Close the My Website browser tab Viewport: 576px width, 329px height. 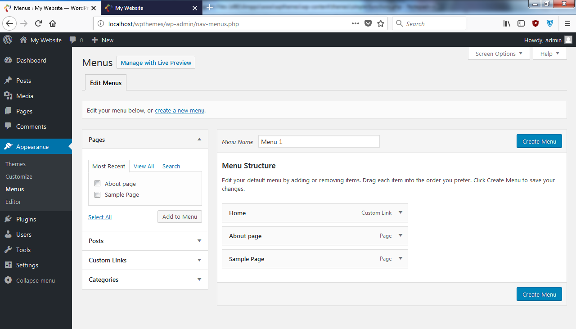point(194,8)
